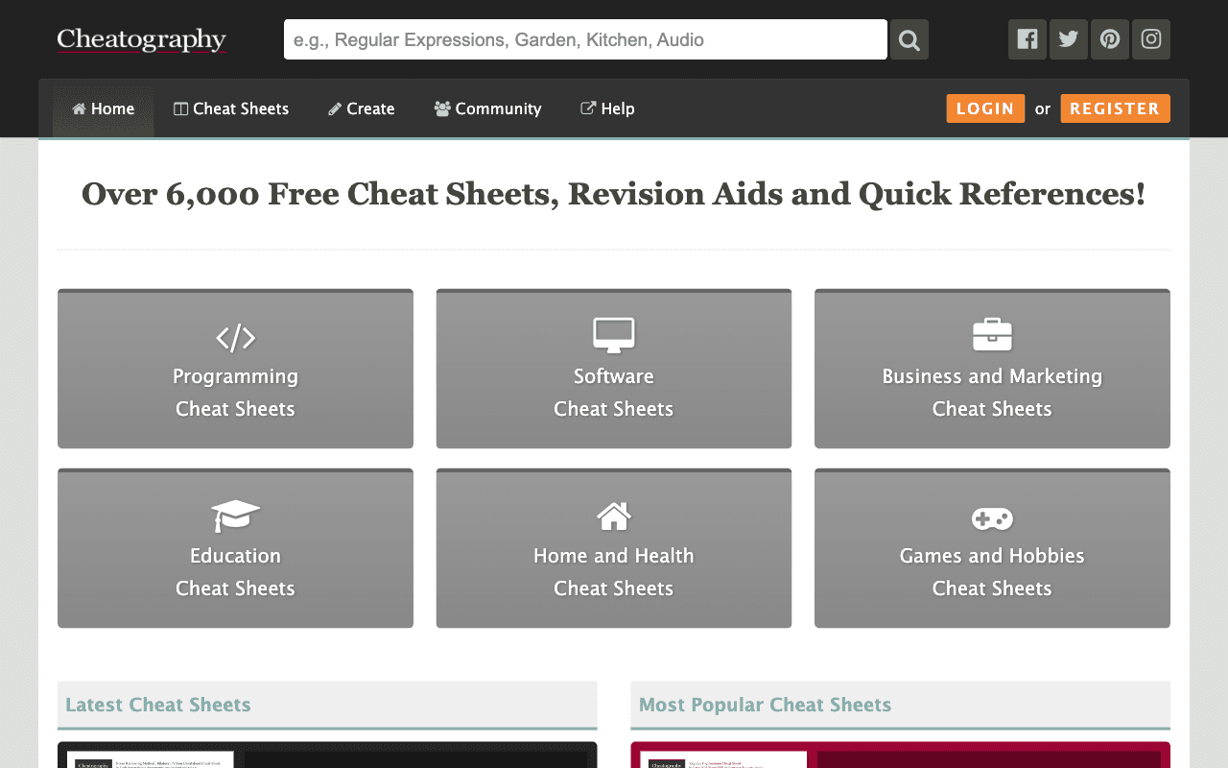Open the Twitter social icon
1228x768 pixels.
click(x=1069, y=39)
